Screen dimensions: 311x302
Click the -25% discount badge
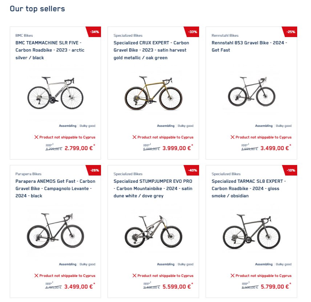[x=291, y=32]
